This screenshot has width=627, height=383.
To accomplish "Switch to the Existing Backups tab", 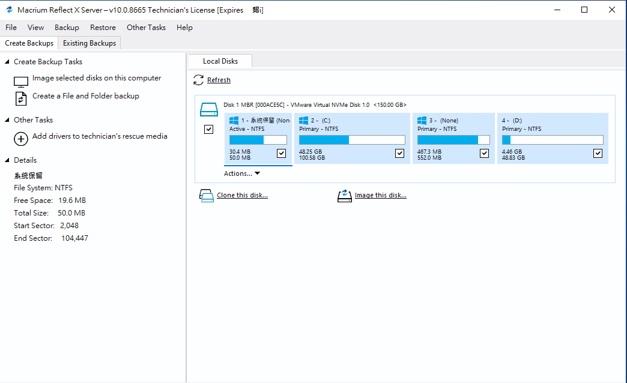I will tap(89, 43).
